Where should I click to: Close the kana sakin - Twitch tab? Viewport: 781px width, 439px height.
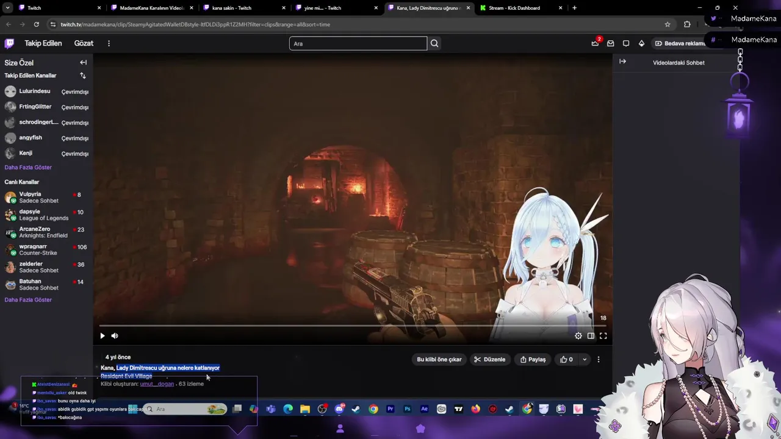tap(283, 8)
